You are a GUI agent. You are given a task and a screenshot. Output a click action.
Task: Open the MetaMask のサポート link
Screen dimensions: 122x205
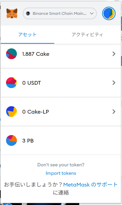click(x=90, y=184)
